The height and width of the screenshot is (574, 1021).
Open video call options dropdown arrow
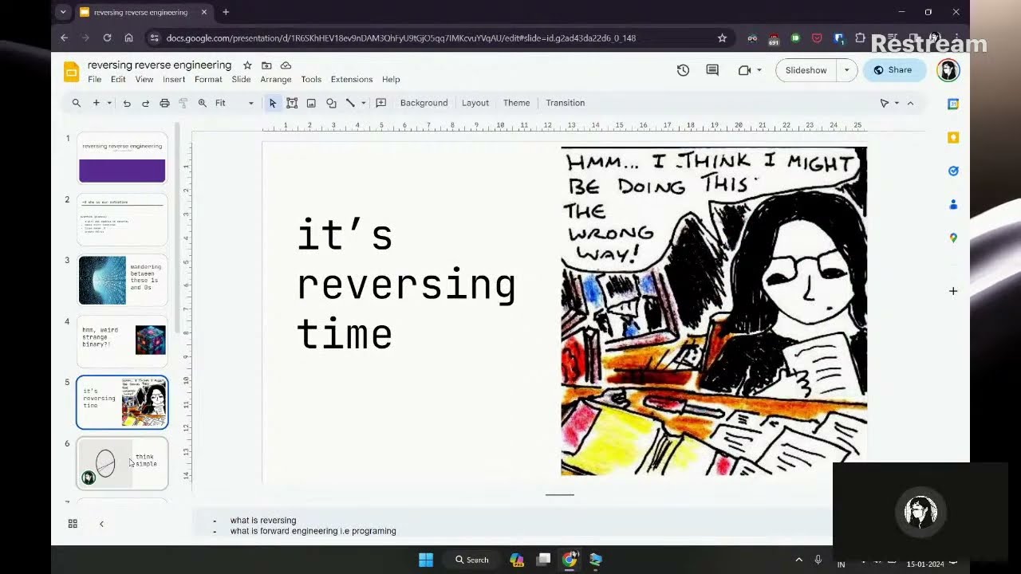point(759,70)
